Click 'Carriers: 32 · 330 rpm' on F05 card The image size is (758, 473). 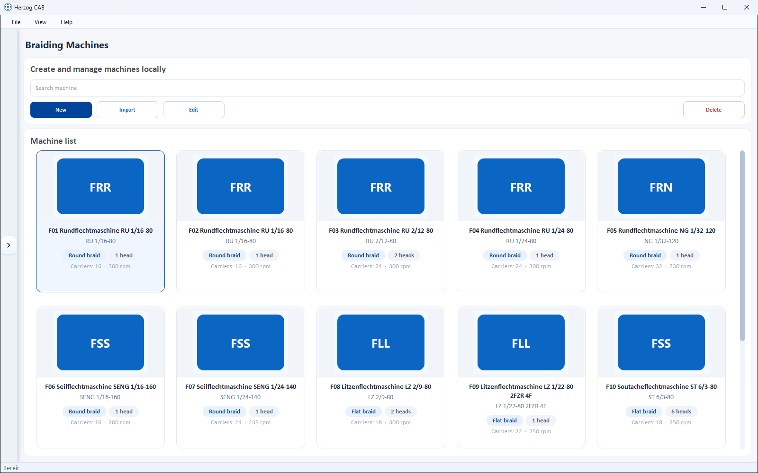pyautogui.click(x=661, y=267)
